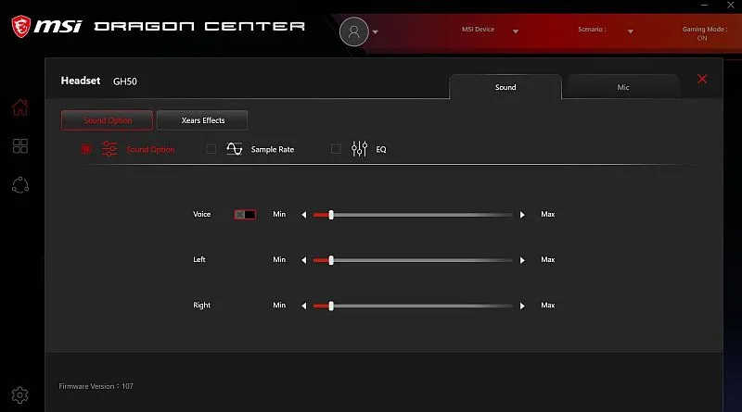Click the Sample Rate waveform icon
Screen dimensions: 742x412
pos(235,149)
